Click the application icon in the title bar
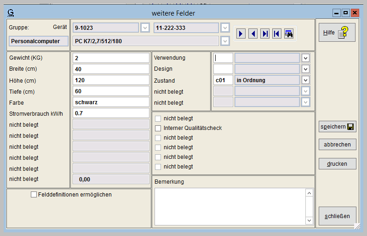Viewport: 367px width, 236px height. pyautogui.click(x=11, y=13)
